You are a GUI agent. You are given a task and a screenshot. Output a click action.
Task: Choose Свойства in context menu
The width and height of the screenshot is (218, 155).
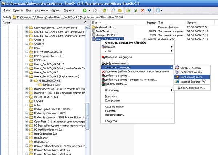tap(137, 121)
